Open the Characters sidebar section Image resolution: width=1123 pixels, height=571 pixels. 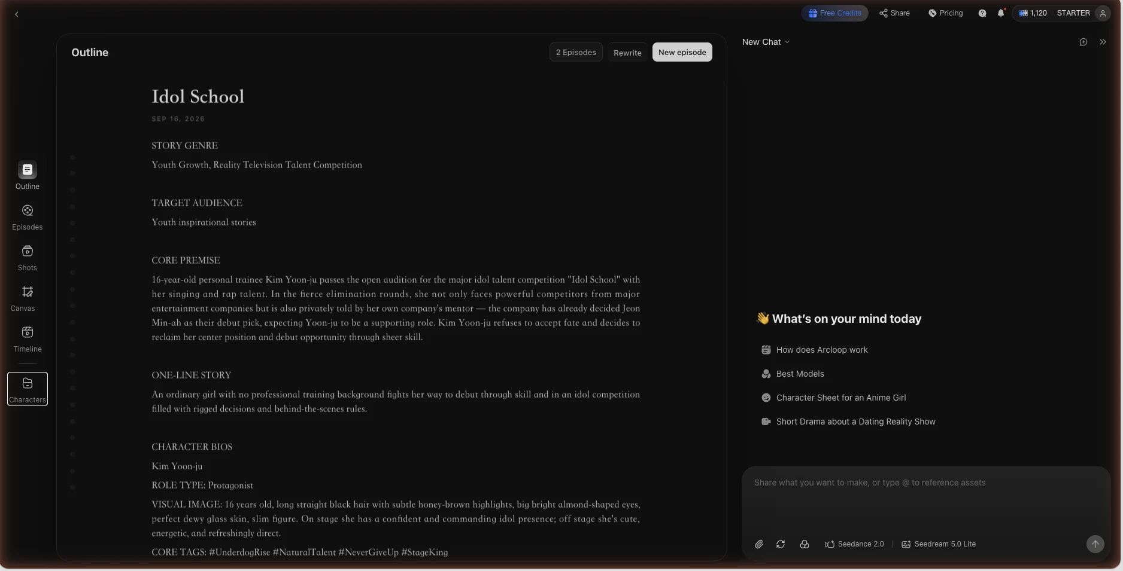pyautogui.click(x=28, y=389)
